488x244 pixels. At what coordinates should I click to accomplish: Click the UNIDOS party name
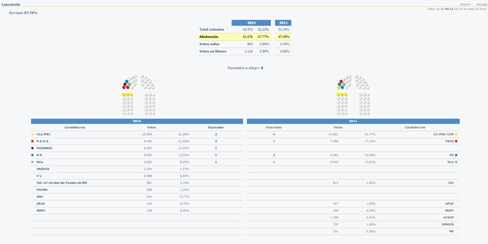43,169
